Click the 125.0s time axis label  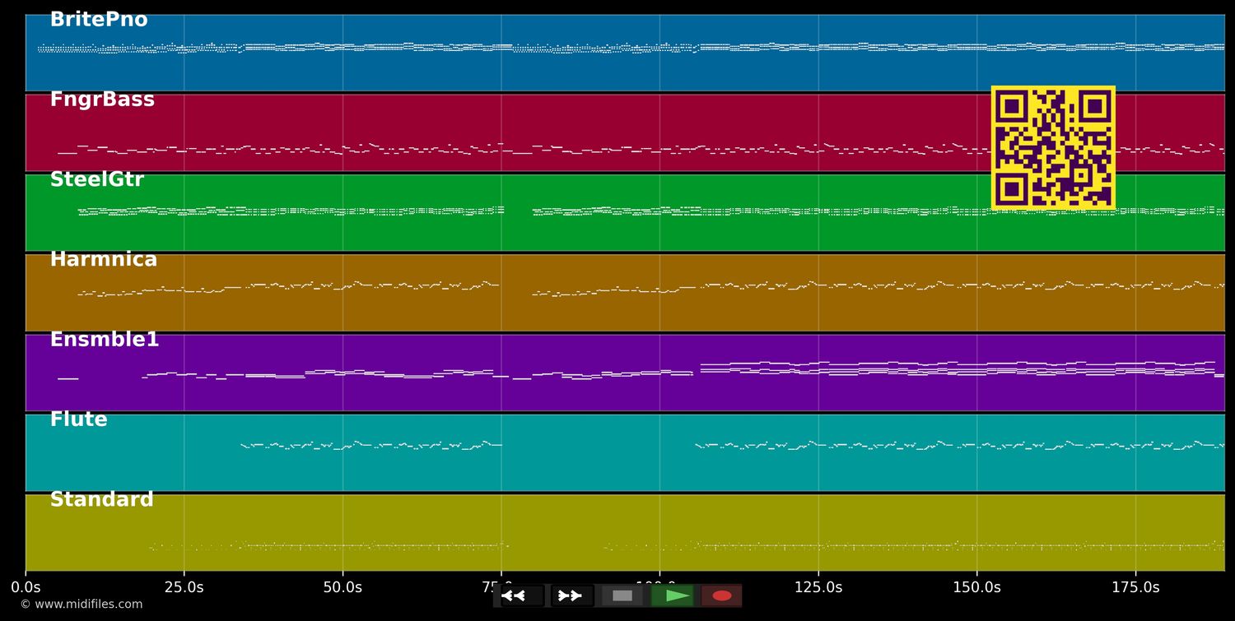tap(818, 587)
